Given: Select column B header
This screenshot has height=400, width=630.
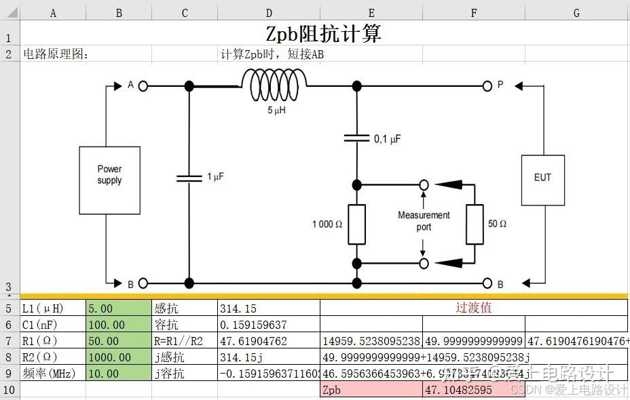Looking at the screenshot, I should 119,12.
